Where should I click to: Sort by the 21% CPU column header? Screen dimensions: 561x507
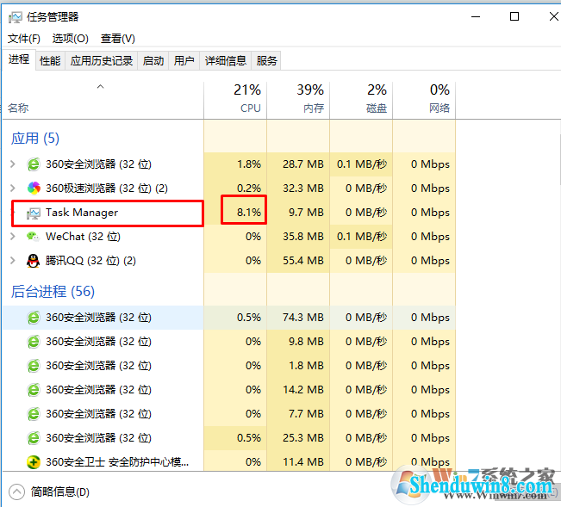point(235,100)
